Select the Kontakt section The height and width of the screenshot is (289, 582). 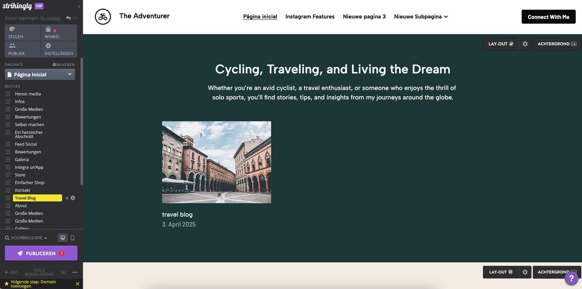click(x=22, y=190)
